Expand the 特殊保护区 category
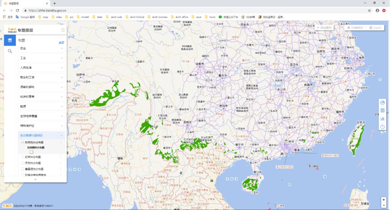The width and height of the screenshot is (390, 210). pos(42,126)
